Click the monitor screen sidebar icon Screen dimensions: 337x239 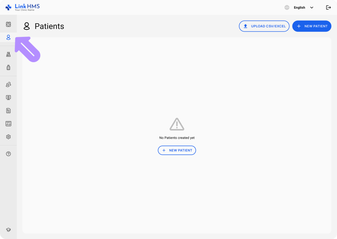[x=9, y=98]
